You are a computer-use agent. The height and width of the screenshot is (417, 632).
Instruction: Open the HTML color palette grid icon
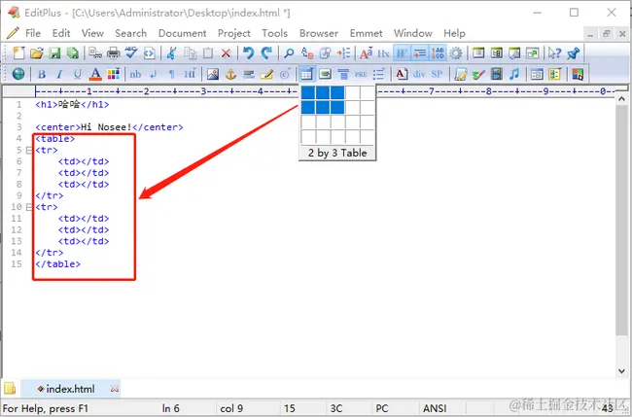(113, 74)
